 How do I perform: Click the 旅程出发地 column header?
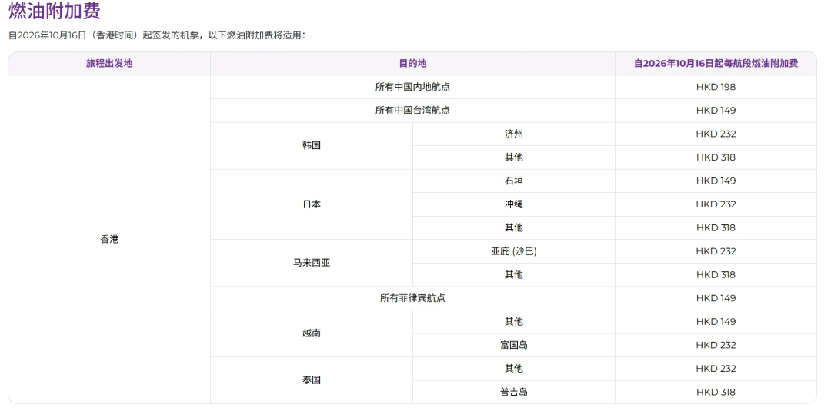pyautogui.click(x=109, y=64)
